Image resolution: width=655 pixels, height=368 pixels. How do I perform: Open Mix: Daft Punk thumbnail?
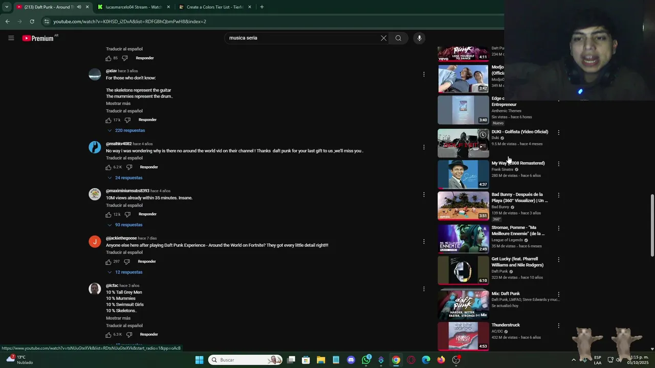(463, 304)
